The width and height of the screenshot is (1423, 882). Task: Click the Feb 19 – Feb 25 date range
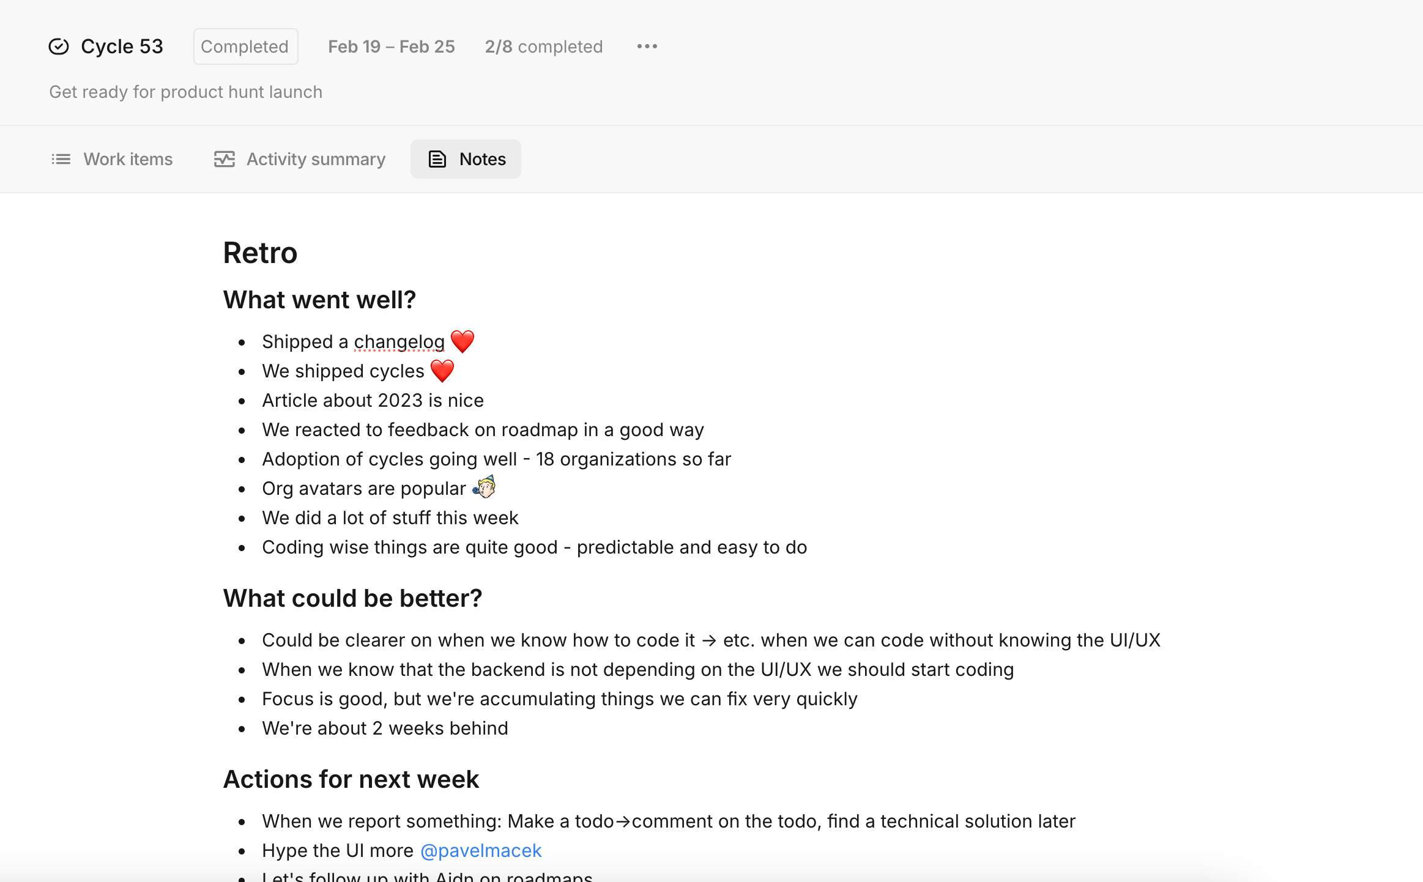pyautogui.click(x=392, y=46)
